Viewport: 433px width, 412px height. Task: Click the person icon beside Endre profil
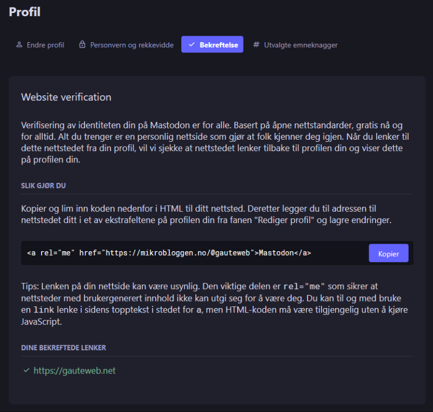pos(19,45)
